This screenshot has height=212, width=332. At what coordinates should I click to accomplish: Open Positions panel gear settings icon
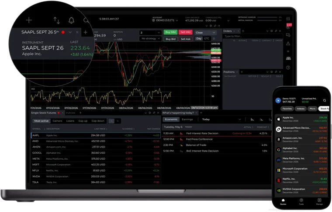(272, 72)
